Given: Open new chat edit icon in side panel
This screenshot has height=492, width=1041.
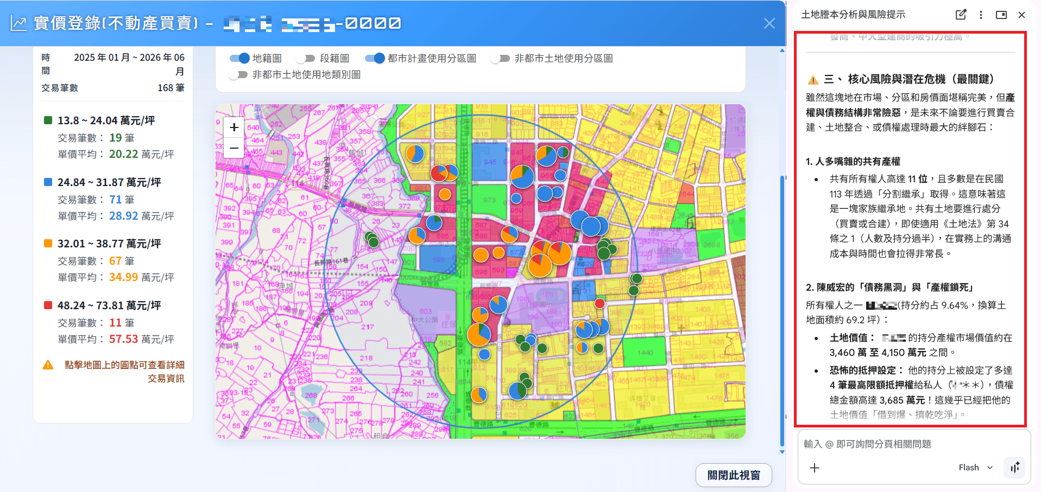Looking at the screenshot, I should click(x=961, y=15).
